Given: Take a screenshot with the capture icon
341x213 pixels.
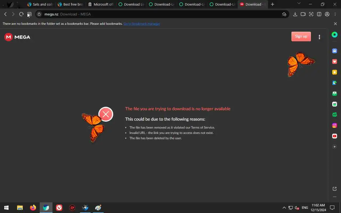Looking at the screenshot, I should [x=311, y=14].
